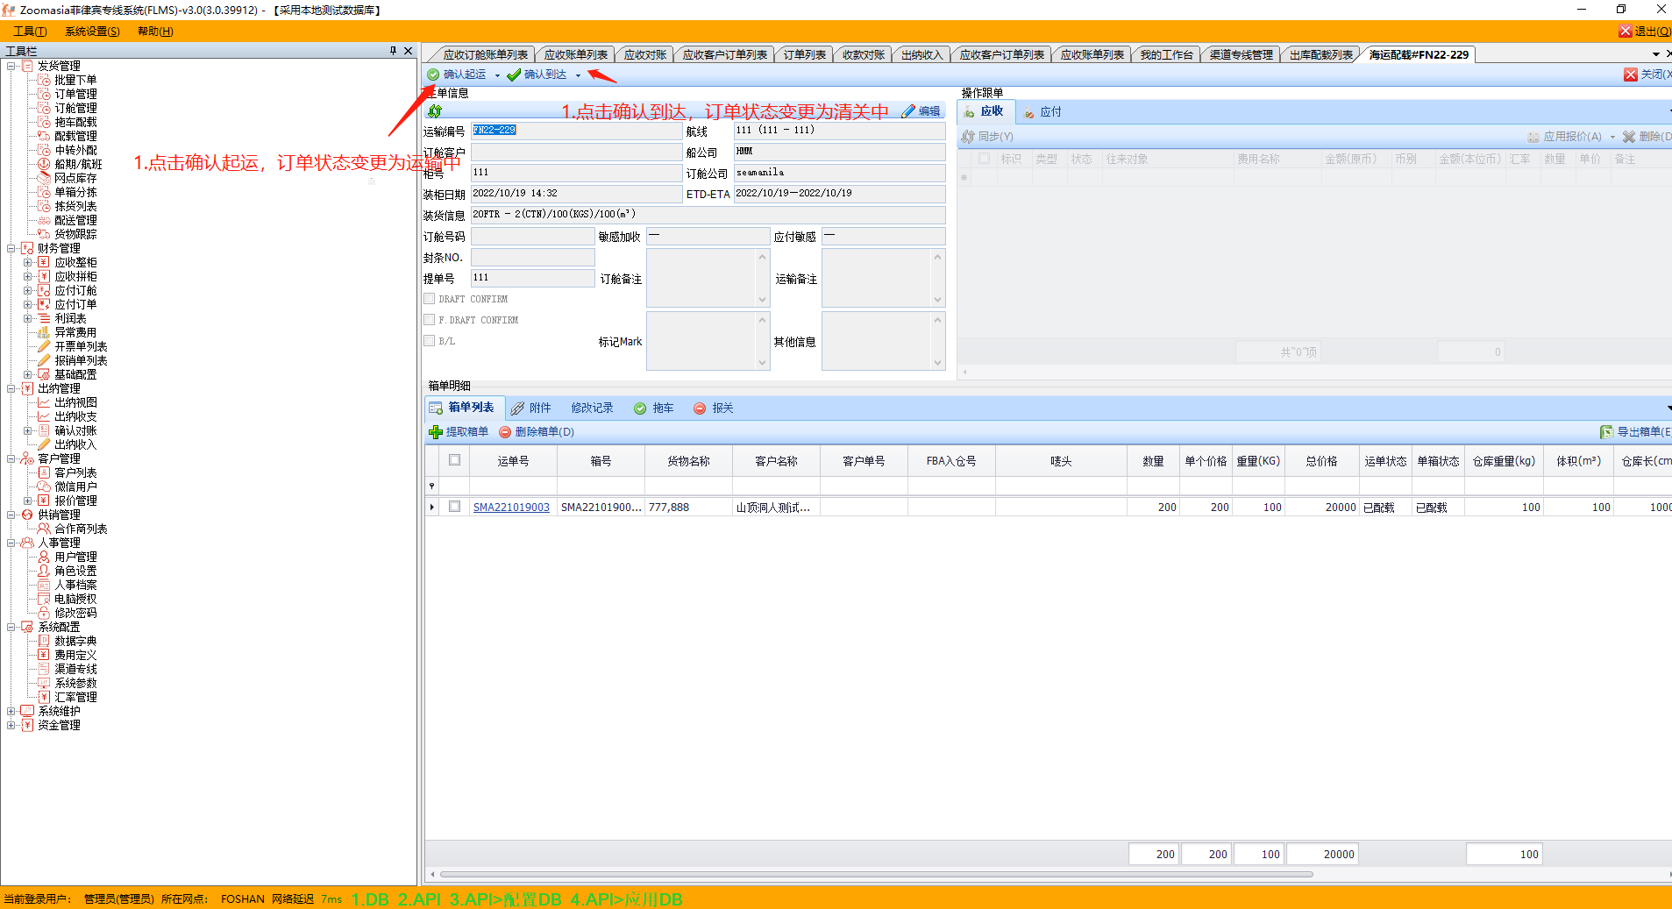
Task: Open waybill link SMA221019003
Action: point(511,508)
